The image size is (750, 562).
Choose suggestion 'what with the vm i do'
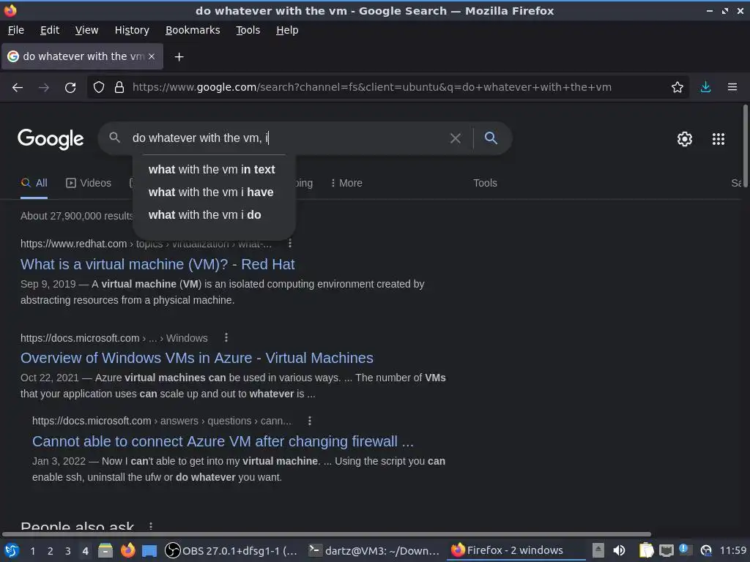click(x=214, y=215)
